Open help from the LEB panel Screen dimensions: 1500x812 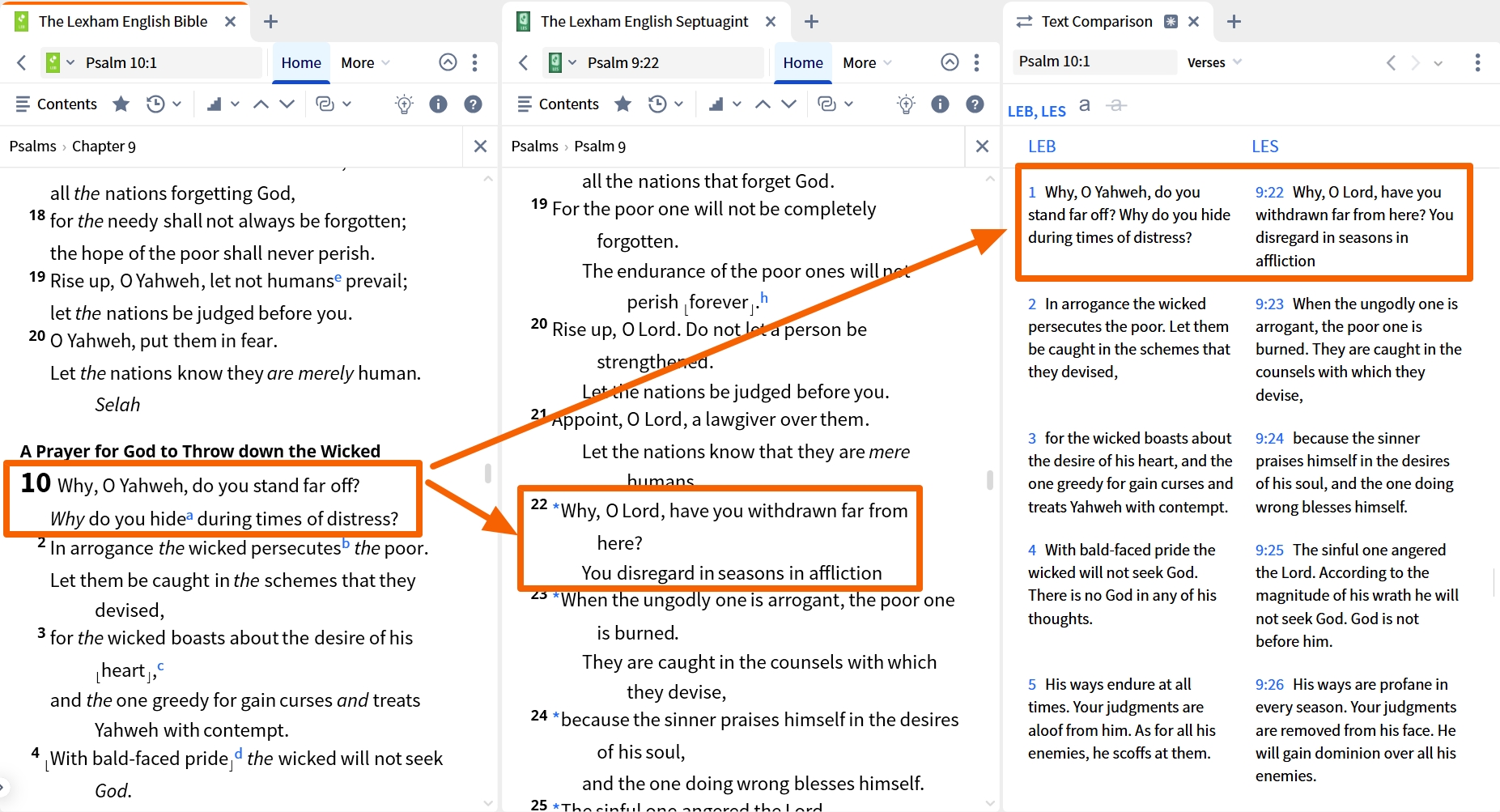coord(474,104)
